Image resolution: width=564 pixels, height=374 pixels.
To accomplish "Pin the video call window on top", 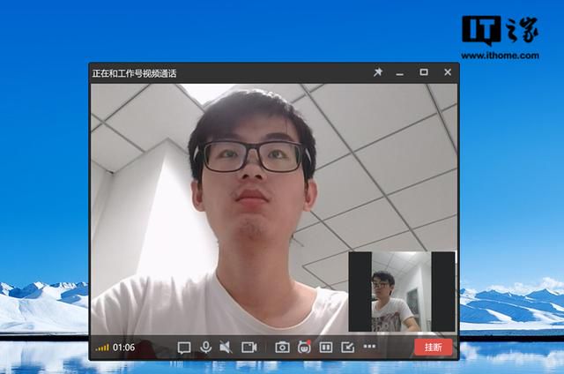I will click(x=378, y=72).
